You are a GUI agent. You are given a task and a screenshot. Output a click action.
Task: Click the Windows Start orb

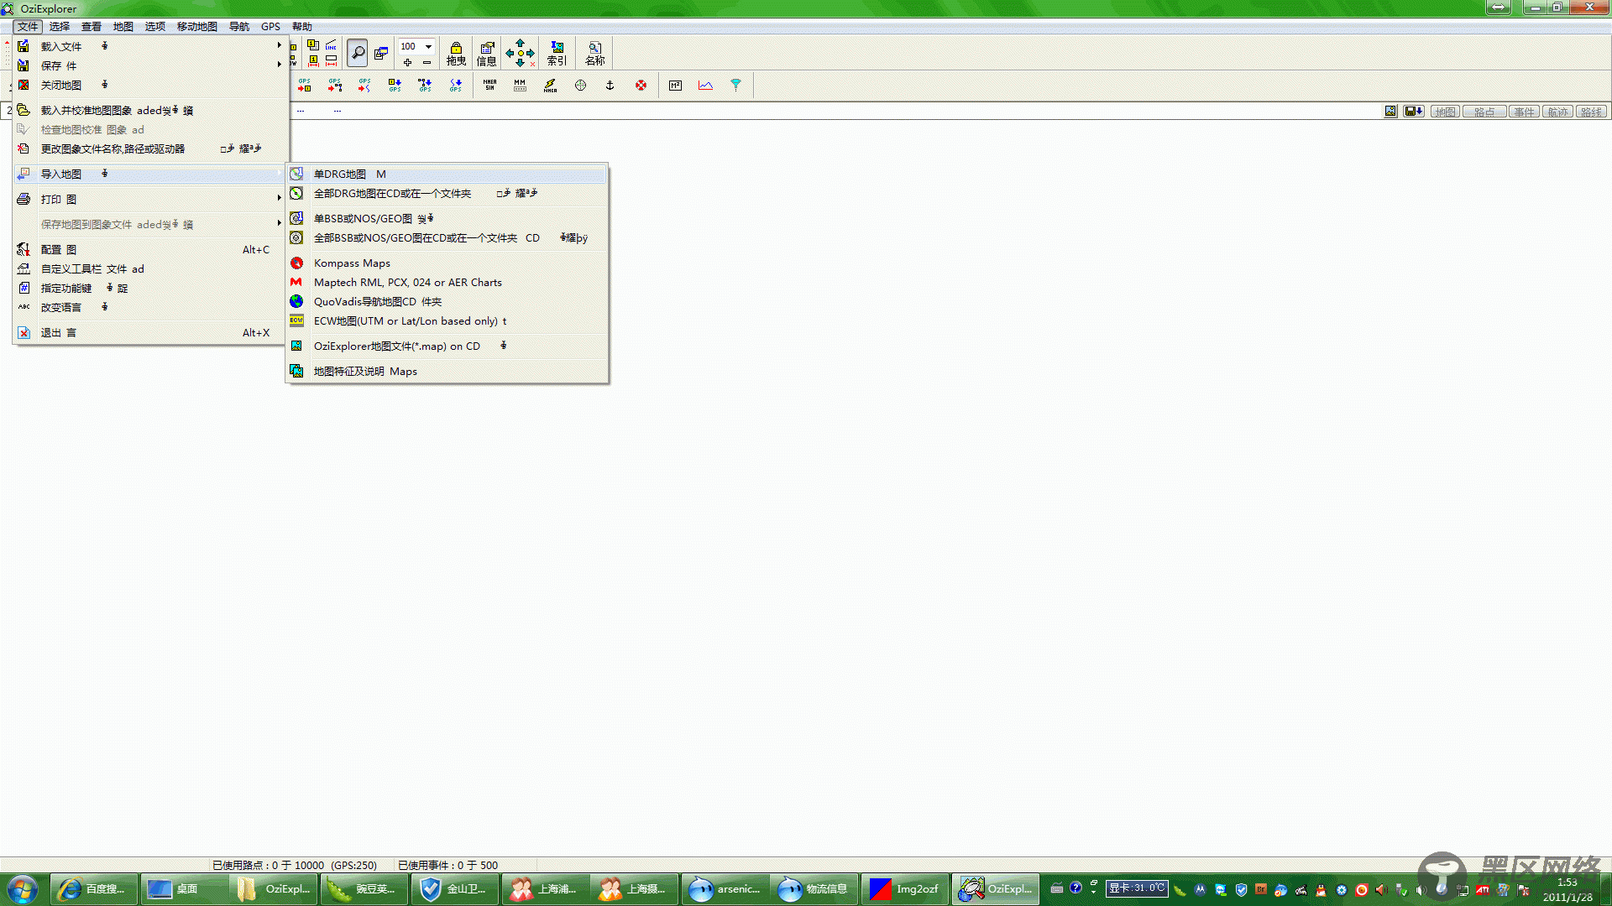point(23,889)
